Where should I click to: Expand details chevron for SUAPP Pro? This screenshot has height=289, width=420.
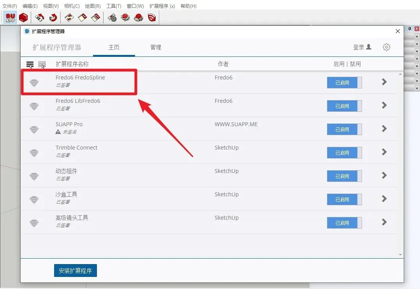click(384, 129)
